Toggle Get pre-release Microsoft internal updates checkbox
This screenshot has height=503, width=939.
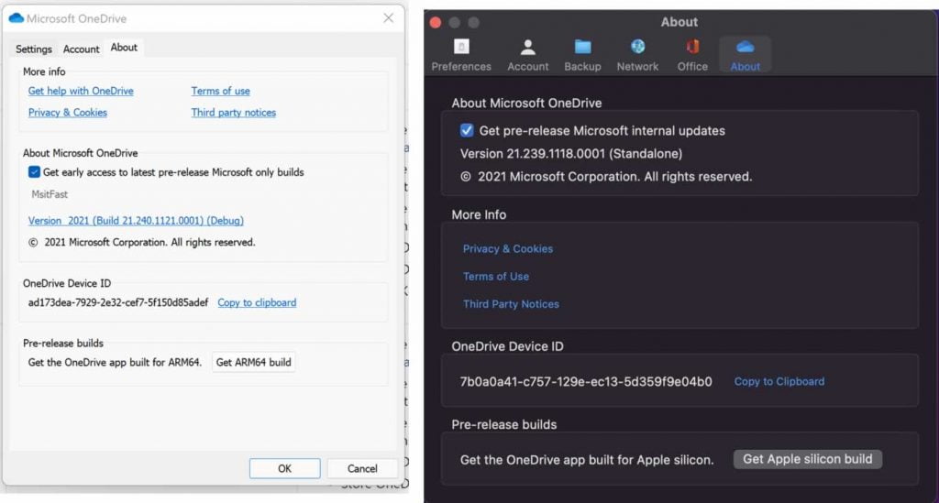coord(467,130)
